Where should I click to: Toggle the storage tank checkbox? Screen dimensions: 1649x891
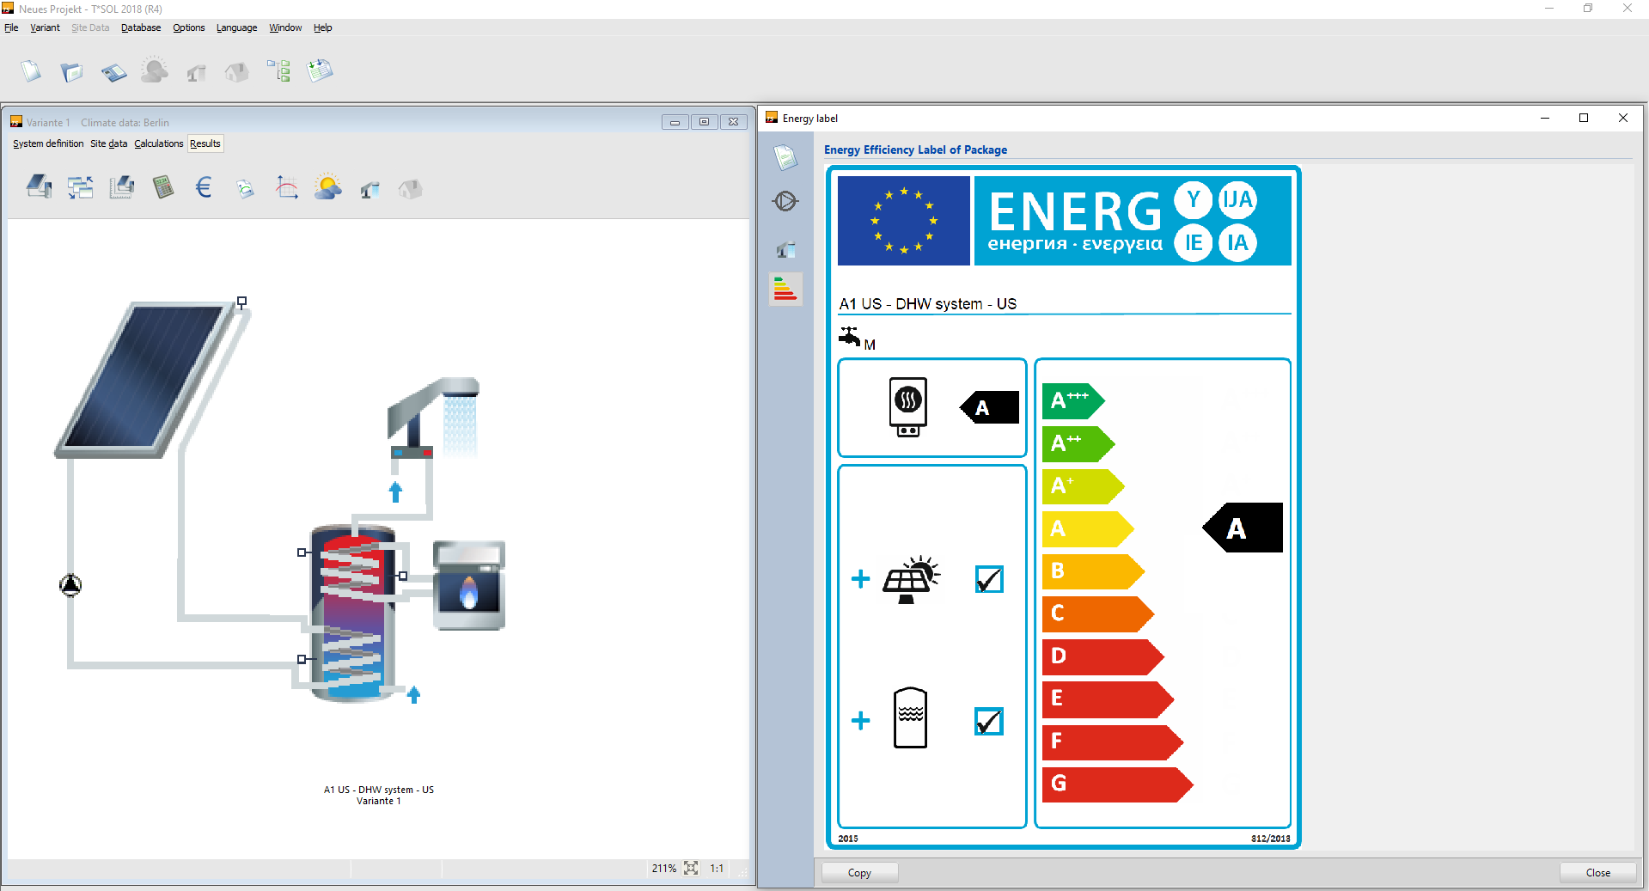[989, 722]
